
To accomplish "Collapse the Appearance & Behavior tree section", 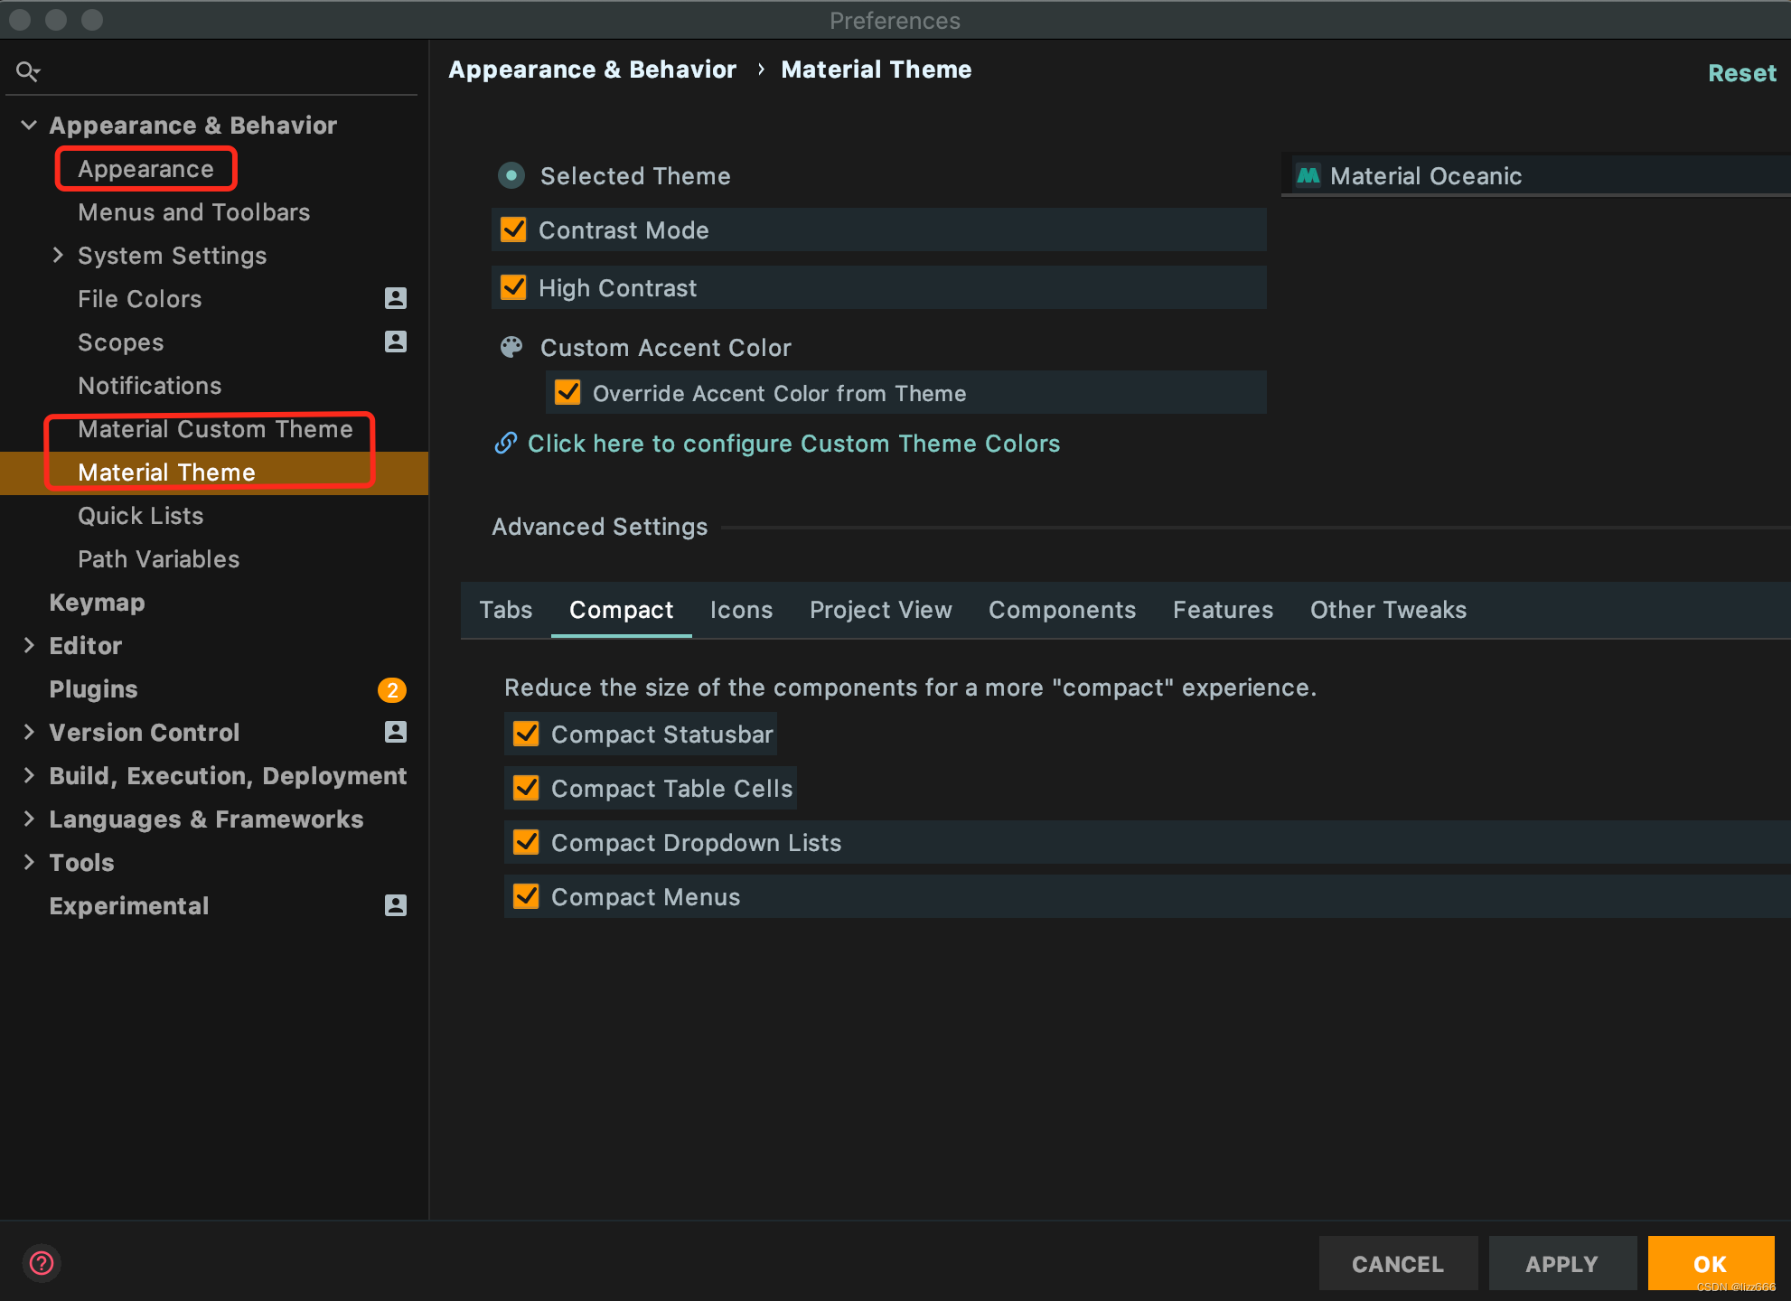I will pos(29,125).
